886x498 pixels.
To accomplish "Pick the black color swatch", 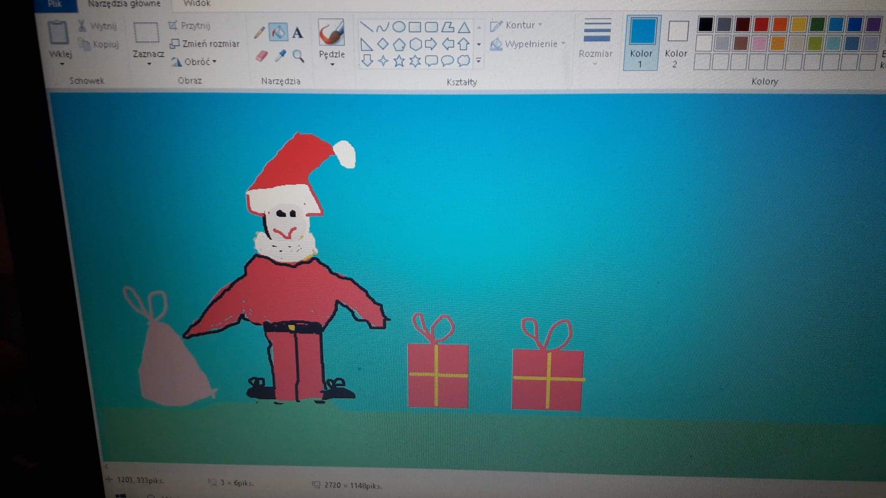I will click(705, 24).
